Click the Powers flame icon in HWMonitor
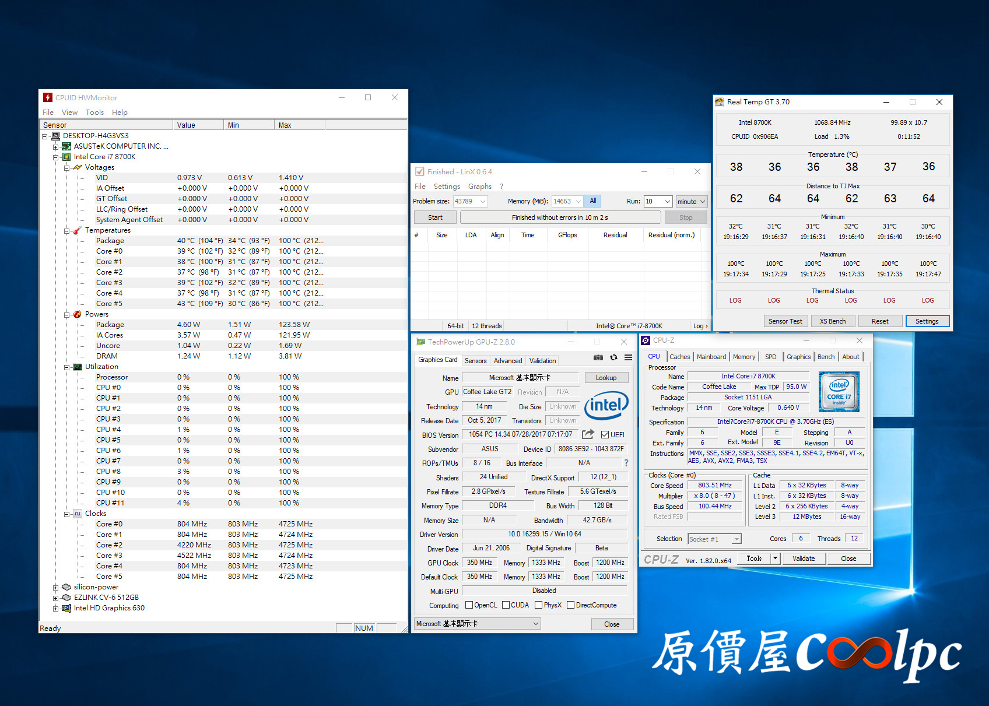 pos(78,314)
